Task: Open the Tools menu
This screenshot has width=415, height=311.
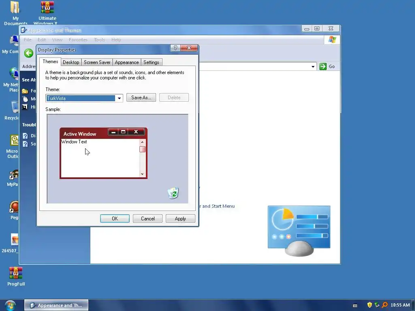Action: coord(99,40)
